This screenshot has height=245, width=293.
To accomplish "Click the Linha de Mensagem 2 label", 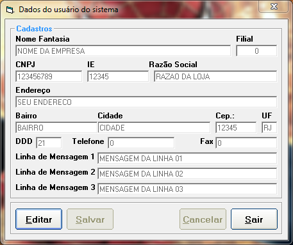I will [55, 172].
